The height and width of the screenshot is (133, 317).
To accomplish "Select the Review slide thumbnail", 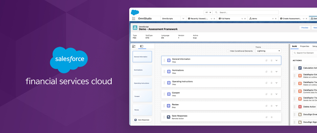I will [x=142, y=110].
